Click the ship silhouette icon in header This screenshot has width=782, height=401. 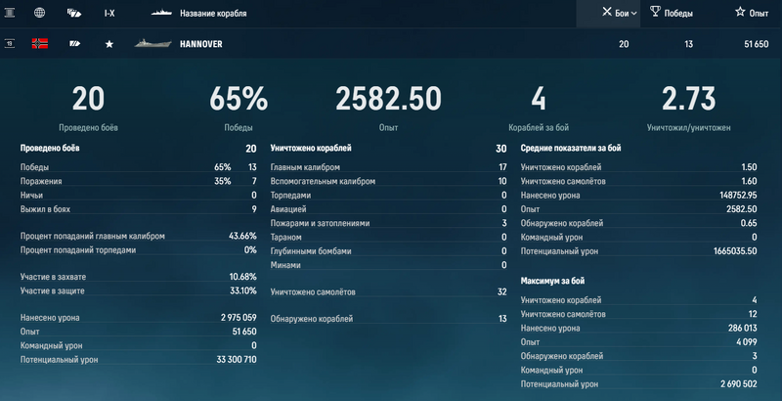(162, 14)
